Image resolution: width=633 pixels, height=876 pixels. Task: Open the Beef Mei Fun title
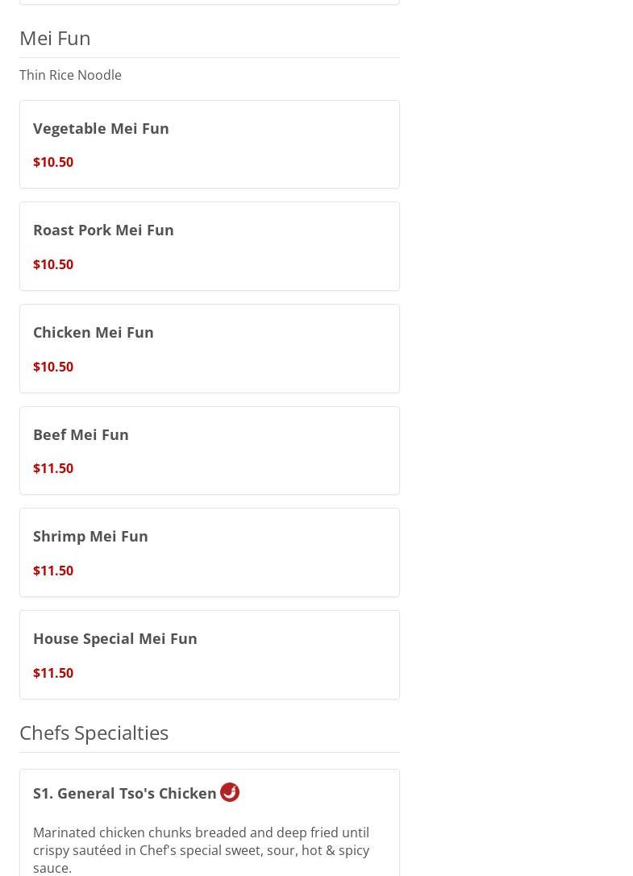[81, 434]
